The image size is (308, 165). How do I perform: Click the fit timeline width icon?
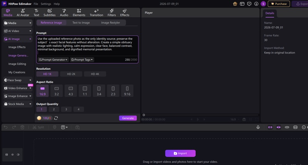click(x=295, y=127)
